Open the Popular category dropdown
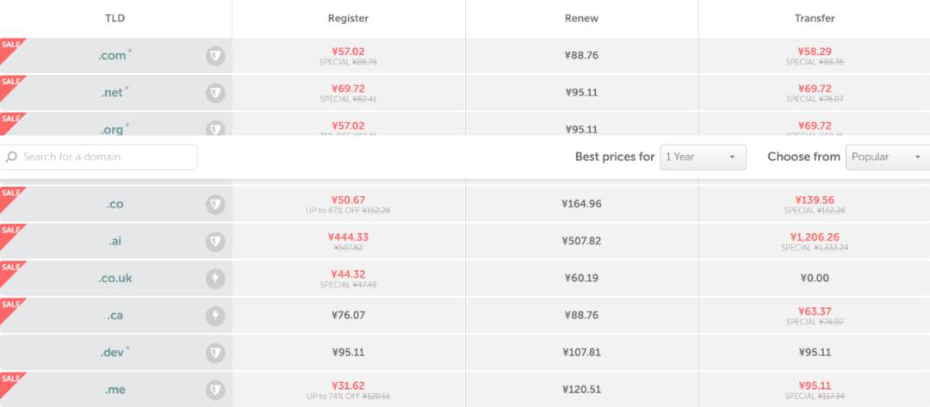Viewport: 930px width, 407px height. 888,157
